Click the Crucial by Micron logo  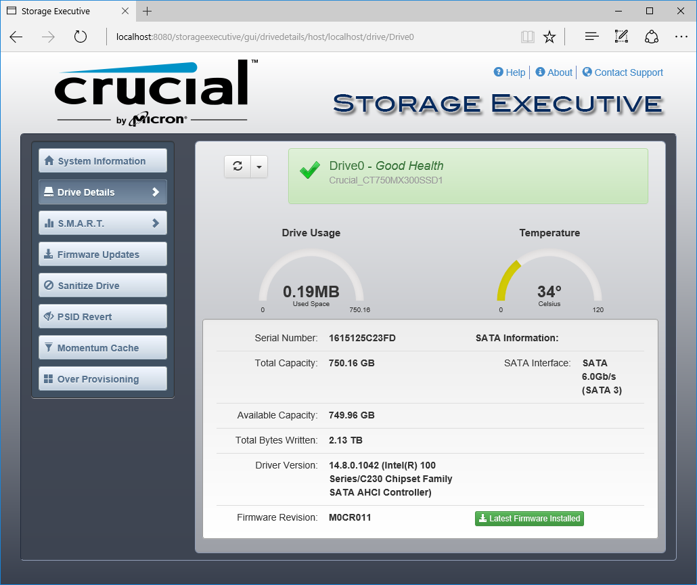click(x=156, y=93)
